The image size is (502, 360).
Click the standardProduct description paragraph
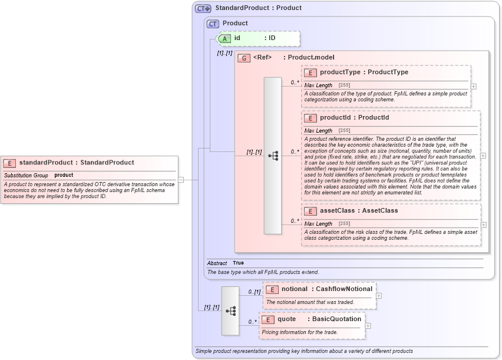click(x=89, y=190)
